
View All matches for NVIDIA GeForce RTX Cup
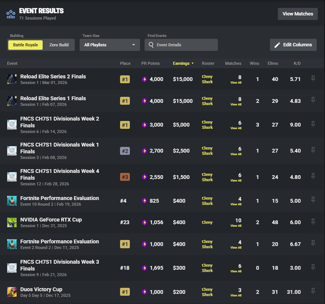[x=236, y=226]
